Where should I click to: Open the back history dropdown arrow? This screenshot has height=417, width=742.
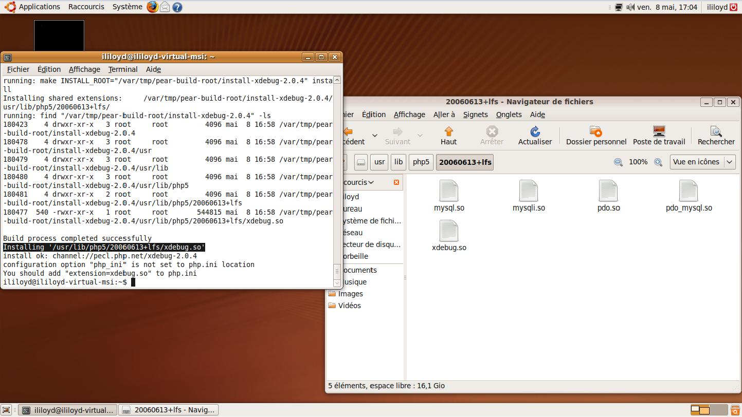click(374, 136)
